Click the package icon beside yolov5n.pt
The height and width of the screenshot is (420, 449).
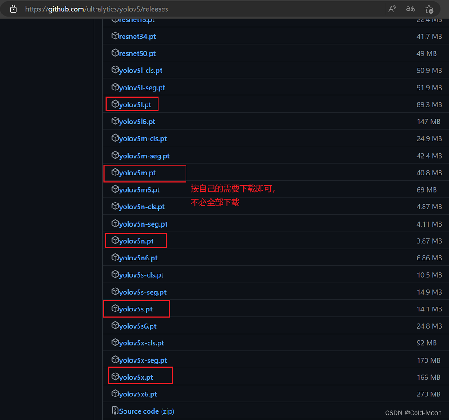pyautogui.click(x=115, y=240)
